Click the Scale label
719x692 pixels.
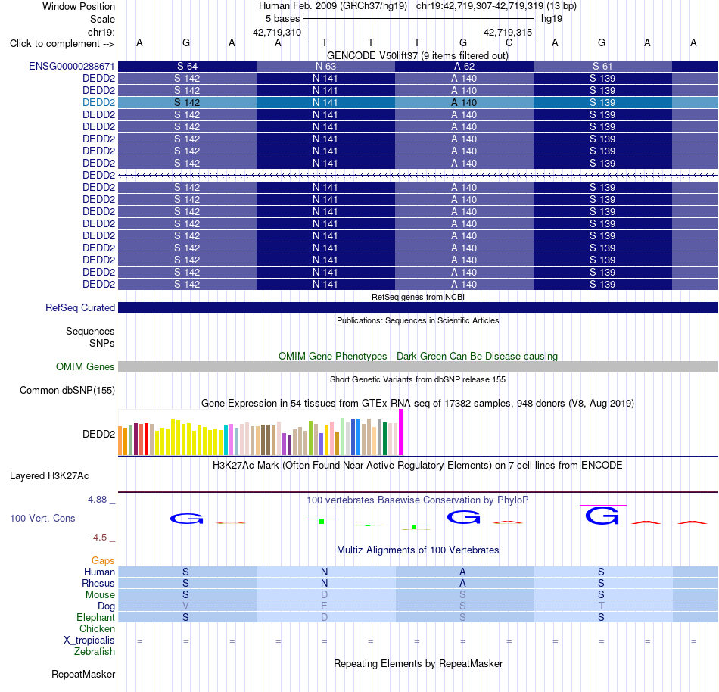tap(102, 19)
